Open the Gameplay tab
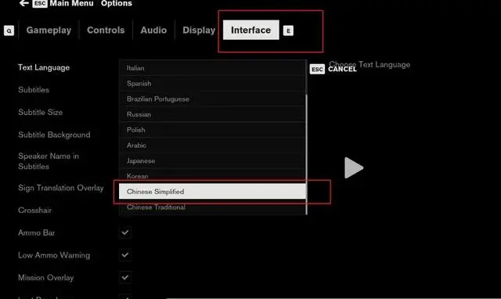501x299 pixels. [x=49, y=30]
